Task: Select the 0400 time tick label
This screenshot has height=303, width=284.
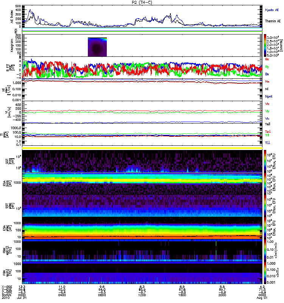Action: [x=62, y=295]
